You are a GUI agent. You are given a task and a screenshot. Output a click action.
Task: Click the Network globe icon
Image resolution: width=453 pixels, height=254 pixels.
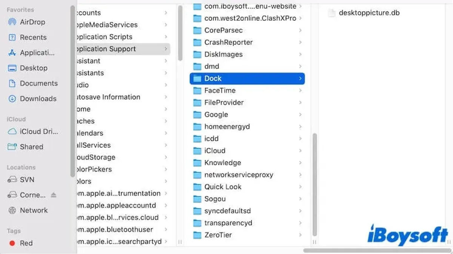[12, 210]
